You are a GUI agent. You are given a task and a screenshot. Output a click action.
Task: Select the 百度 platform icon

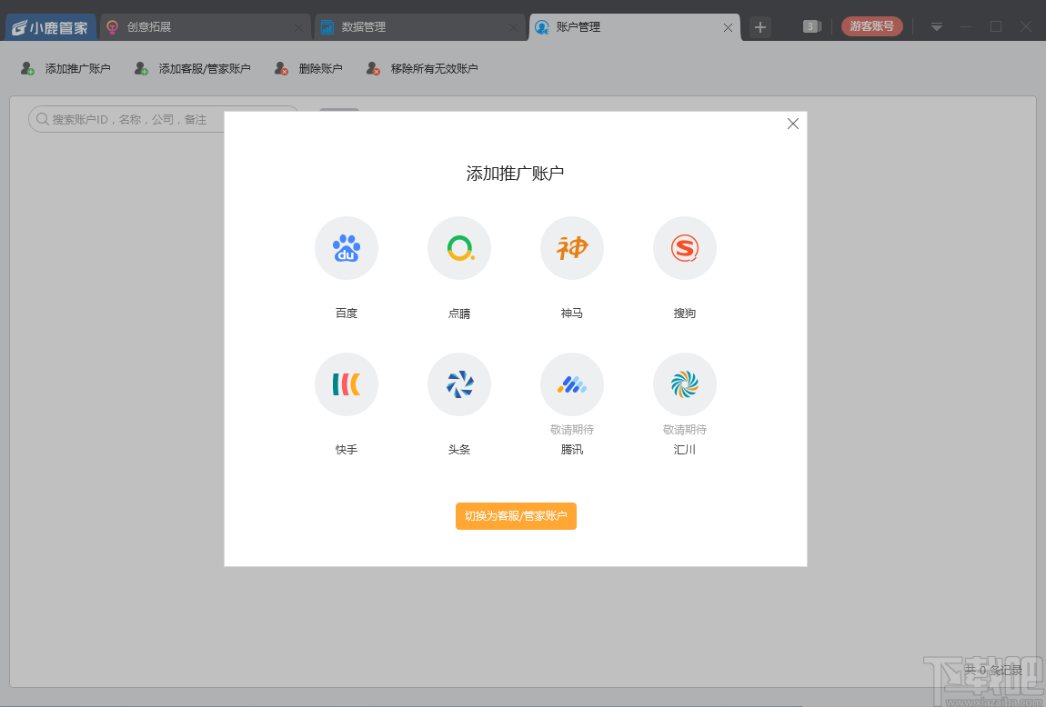[x=346, y=248]
